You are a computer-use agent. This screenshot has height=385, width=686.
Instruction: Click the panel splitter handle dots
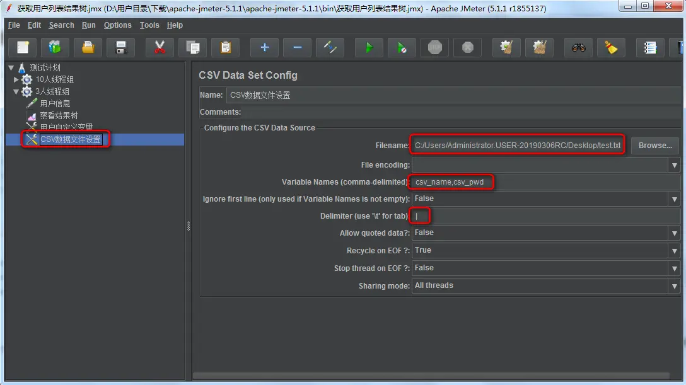189,226
